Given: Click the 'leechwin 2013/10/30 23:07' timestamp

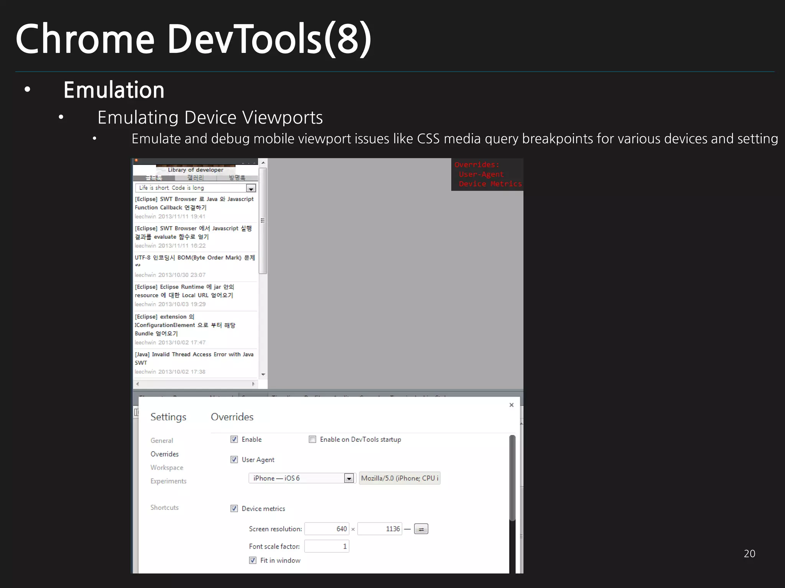Looking at the screenshot, I should pyautogui.click(x=170, y=275).
